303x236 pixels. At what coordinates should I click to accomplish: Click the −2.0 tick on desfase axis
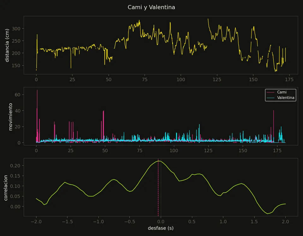(x=36, y=221)
